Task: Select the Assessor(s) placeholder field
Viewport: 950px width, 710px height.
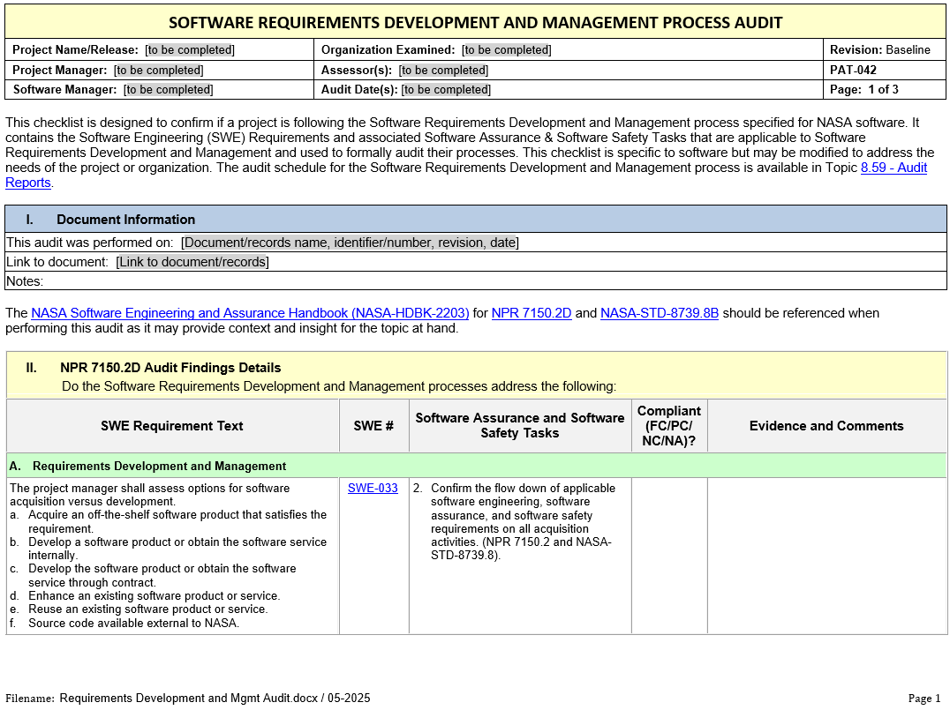Action: [443, 70]
